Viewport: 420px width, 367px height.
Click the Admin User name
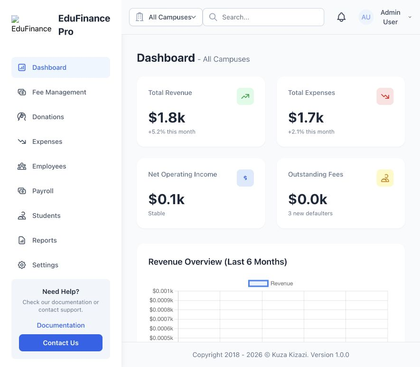390,17
